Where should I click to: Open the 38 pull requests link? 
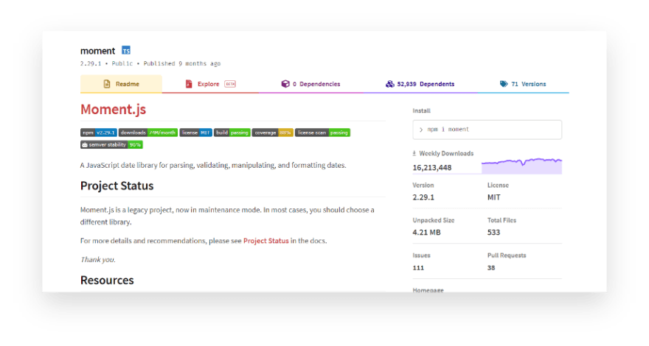(x=491, y=268)
